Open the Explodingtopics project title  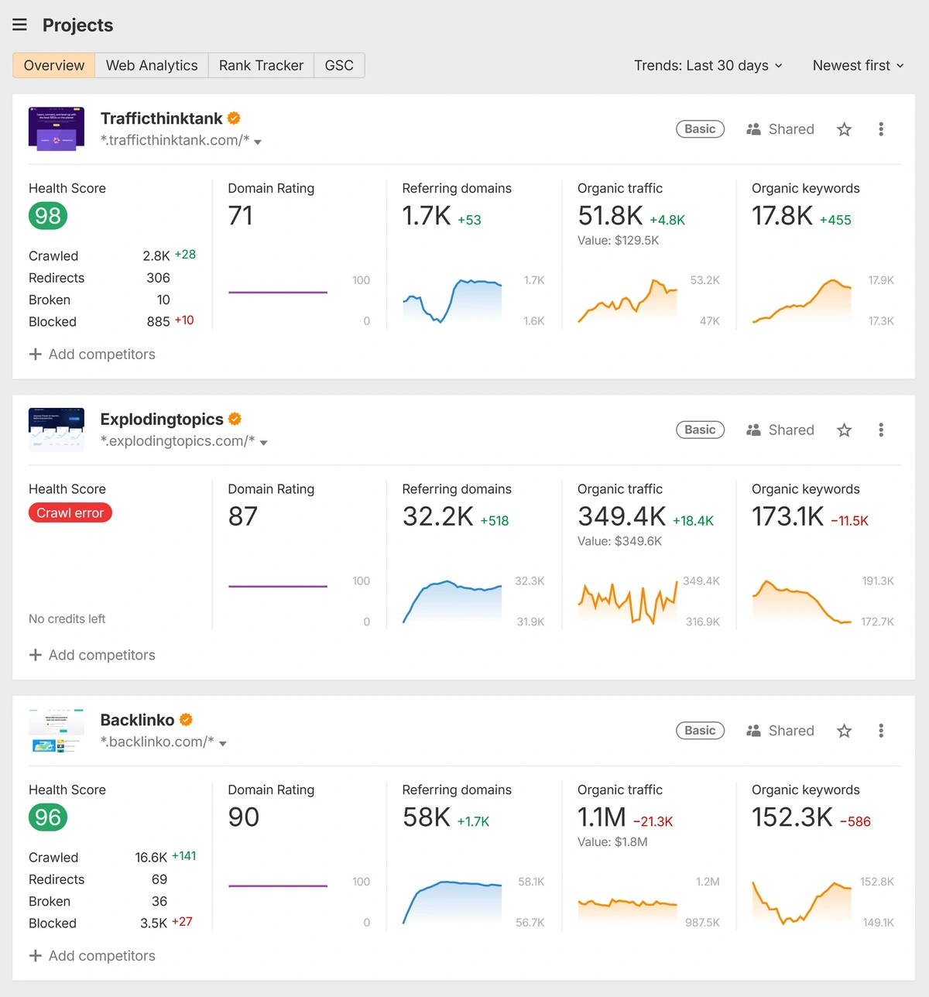pyautogui.click(x=162, y=419)
